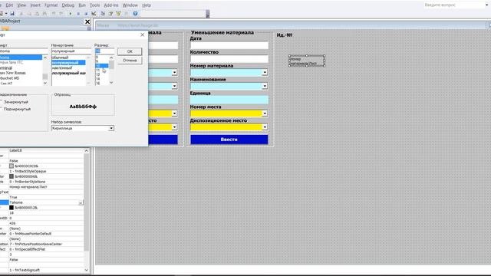Viewport: 491px width, 276px height.
Task: Click the Начертание style input field
Action: (x=71, y=51)
